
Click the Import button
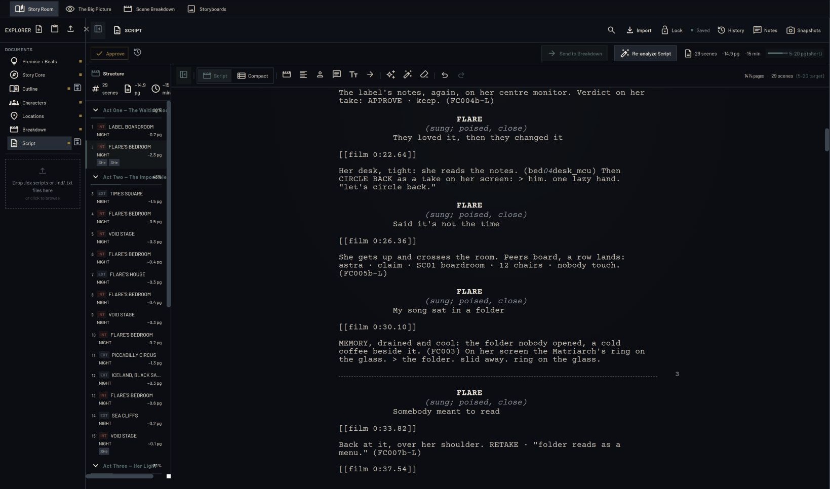click(639, 30)
